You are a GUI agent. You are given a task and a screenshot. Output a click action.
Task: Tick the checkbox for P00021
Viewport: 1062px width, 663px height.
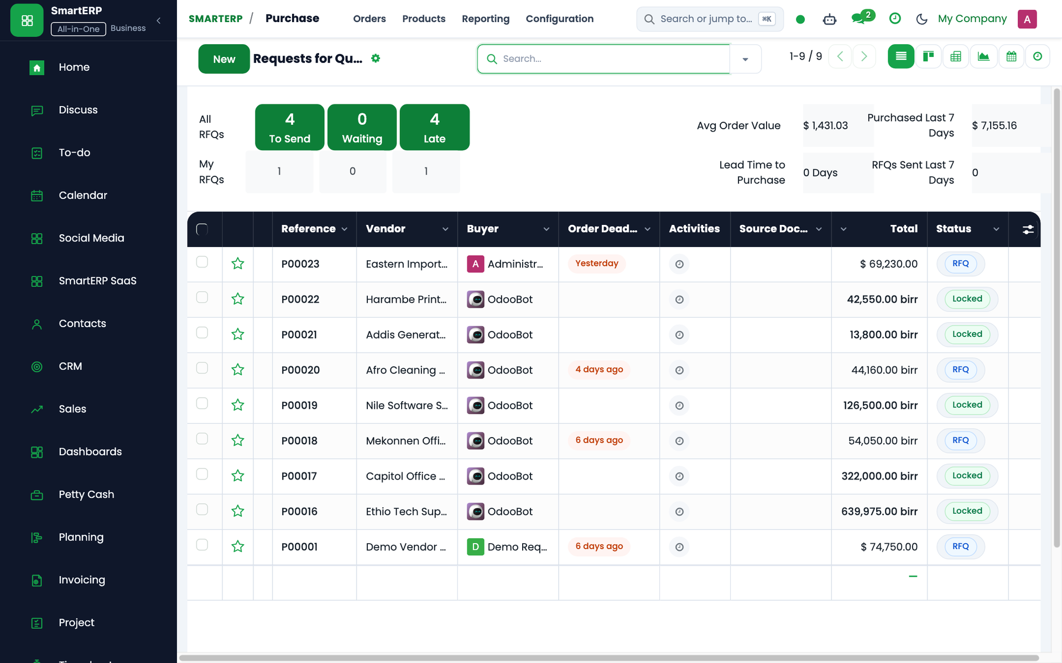tap(202, 333)
